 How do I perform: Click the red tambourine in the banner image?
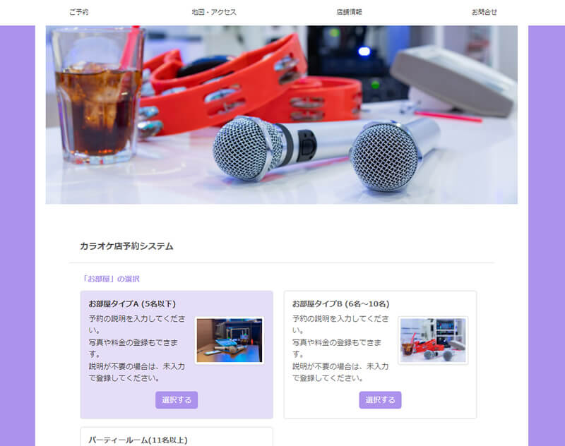coord(233,85)
